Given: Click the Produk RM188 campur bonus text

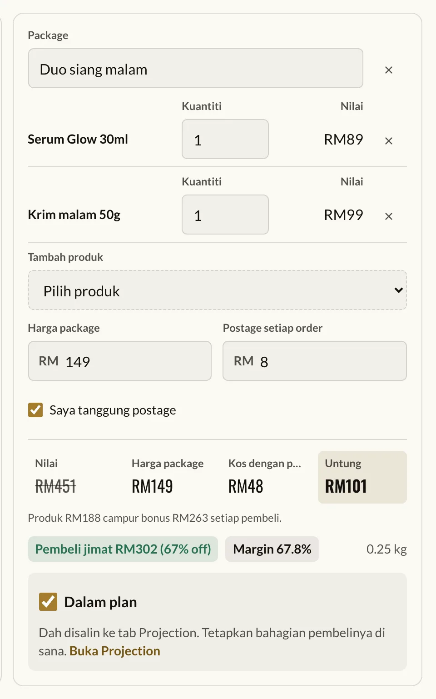Looking at the screenshot, I should pyautogui.click(x=155, y=518).
